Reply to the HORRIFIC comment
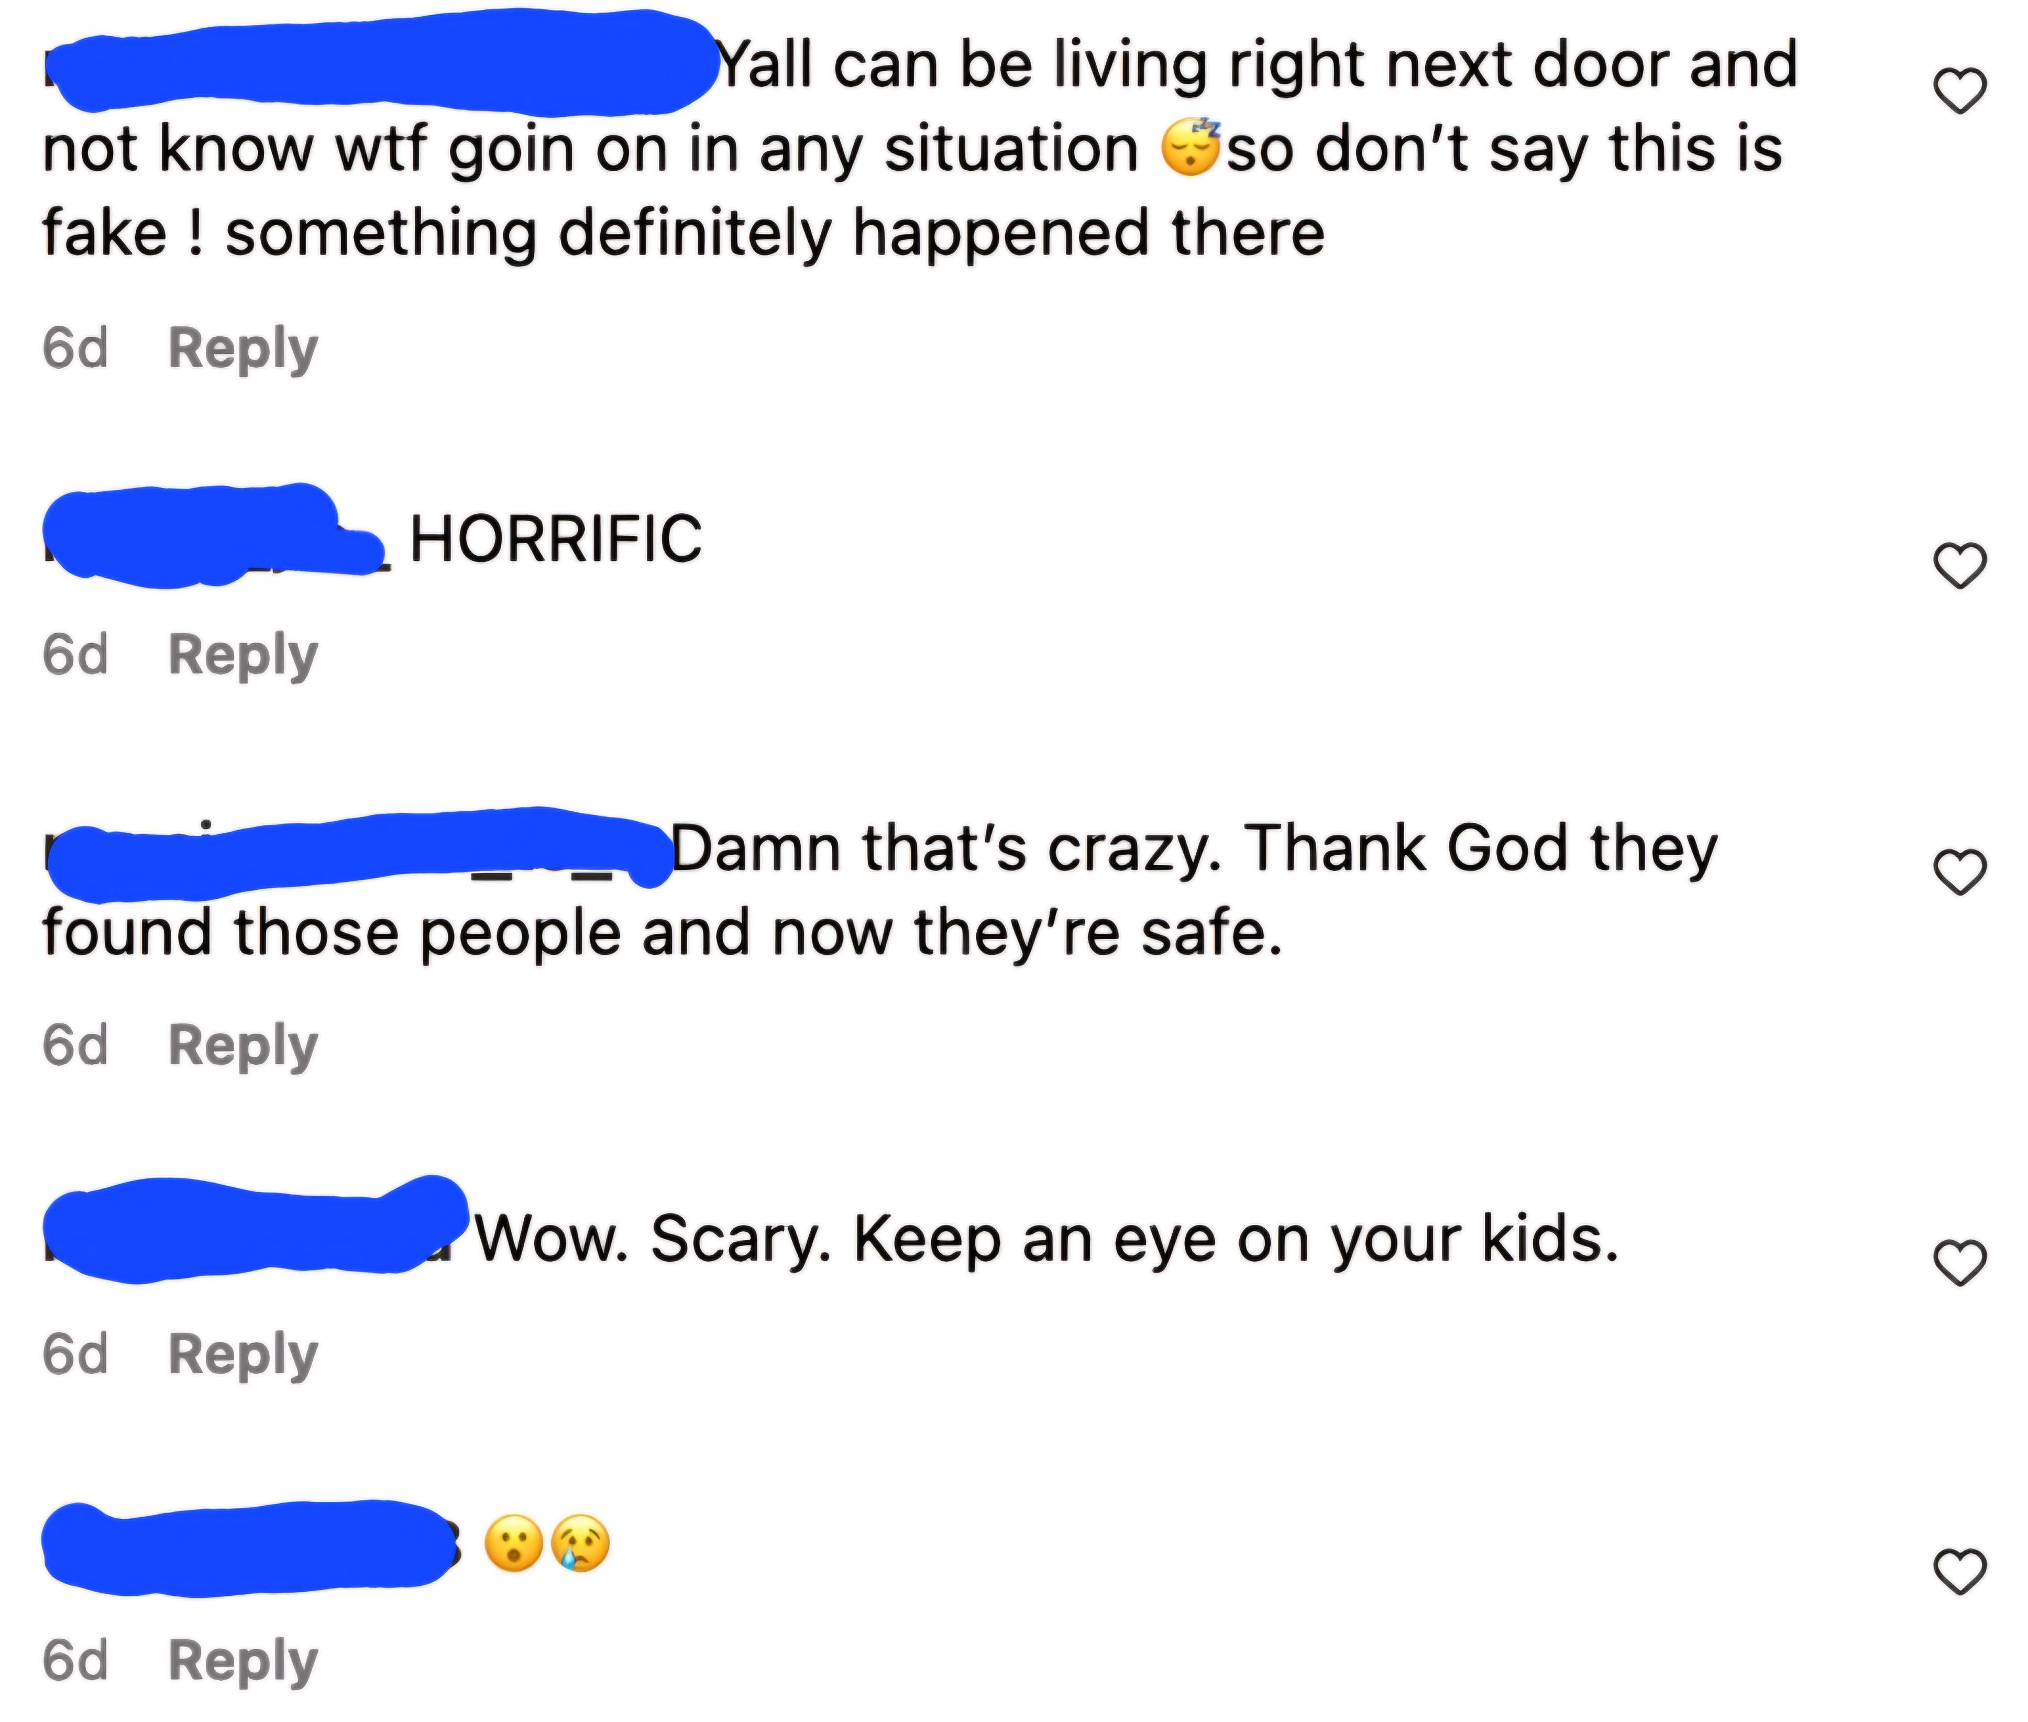The width and height of the screenshot is (2028, 1722). [243, 655]
